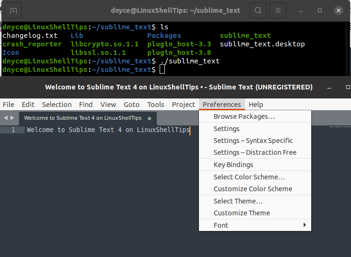
Task: Choose Customize Color Scheme
Action: pyautogui.click(x=255, y=189)
